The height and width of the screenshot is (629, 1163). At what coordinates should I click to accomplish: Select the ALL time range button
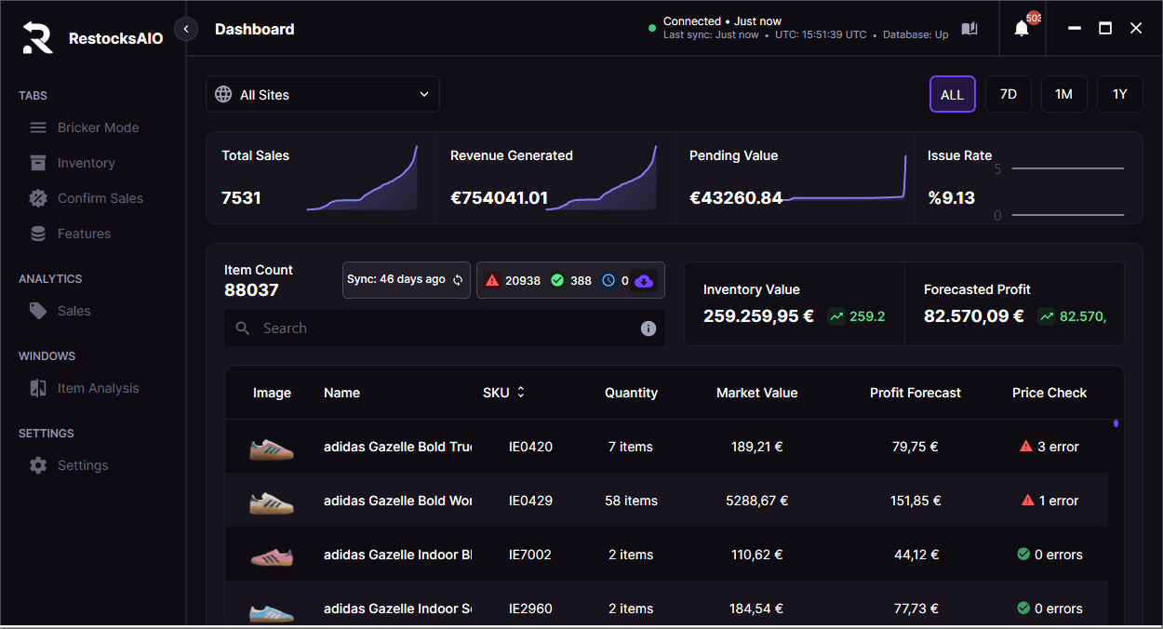[x=953, y=94]
